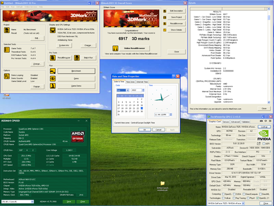Toggle the OpenGL 2.1 checkbox
This screenshot has height=206, width=274.
point(257,198)
